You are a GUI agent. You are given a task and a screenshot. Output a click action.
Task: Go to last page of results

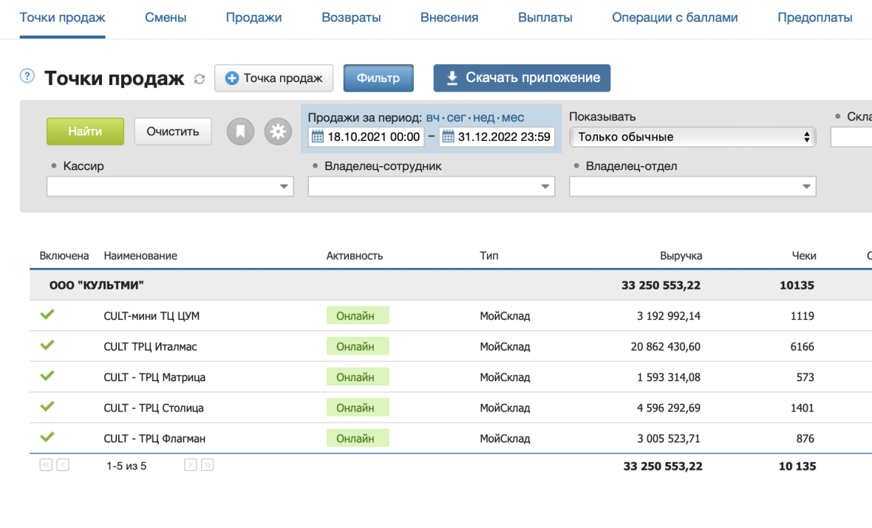(208, 464)
